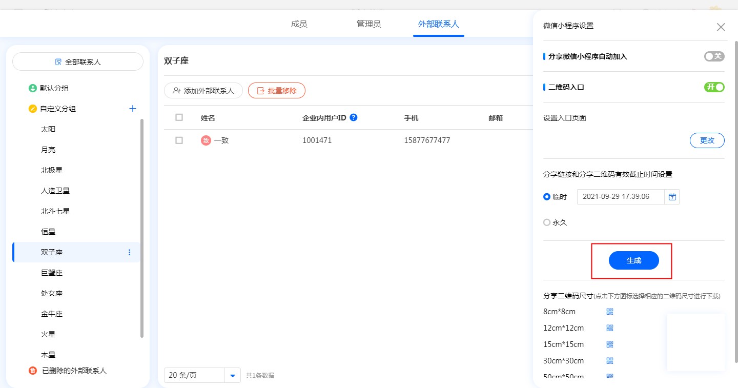Check the box for contact 一致
The width and height of the screenshot is (738, 388).
tap(179, 140)
